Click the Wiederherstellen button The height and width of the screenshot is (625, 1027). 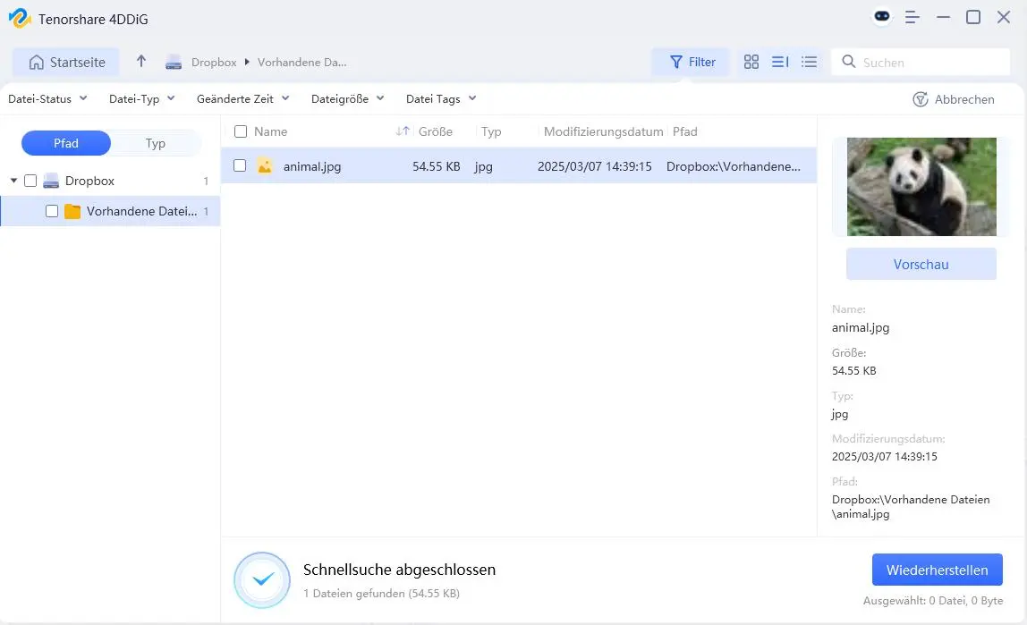[937, 570]
